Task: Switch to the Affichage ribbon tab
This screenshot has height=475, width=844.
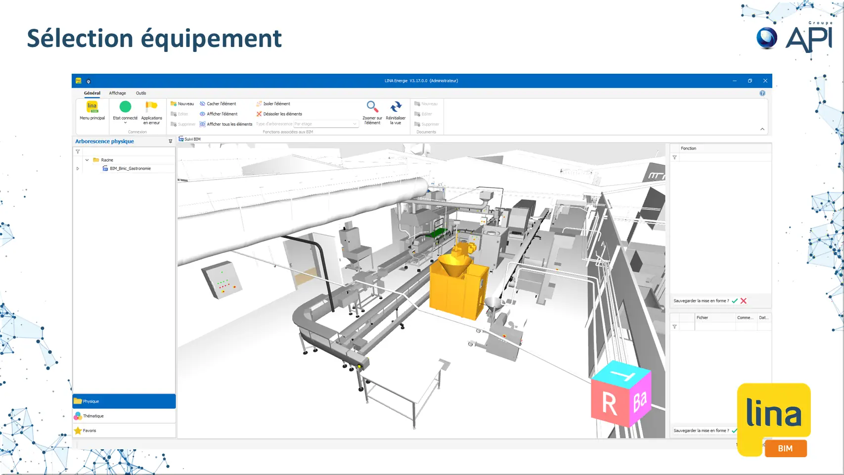Action: [118, 93]
